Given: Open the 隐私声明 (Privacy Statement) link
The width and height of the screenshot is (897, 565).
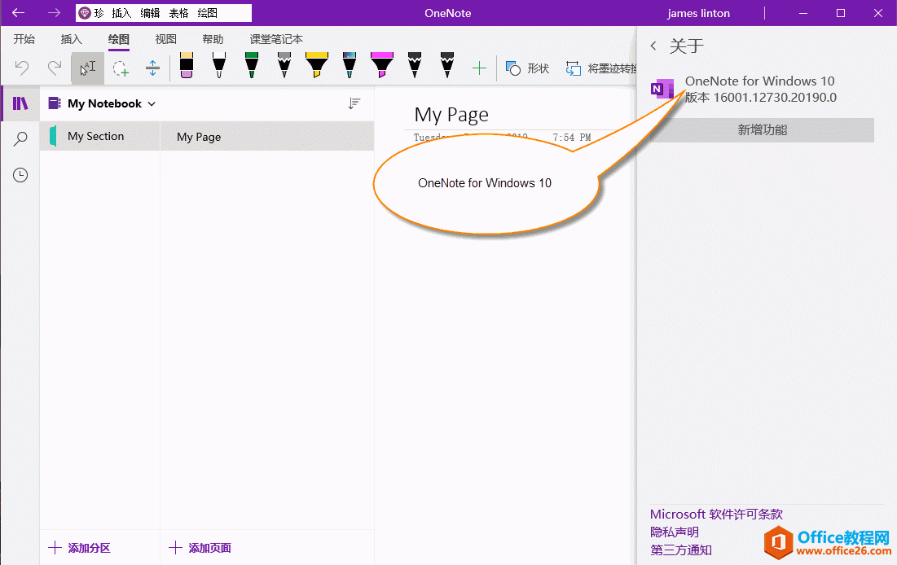Looking at the screenshot, I should point(674,532).
